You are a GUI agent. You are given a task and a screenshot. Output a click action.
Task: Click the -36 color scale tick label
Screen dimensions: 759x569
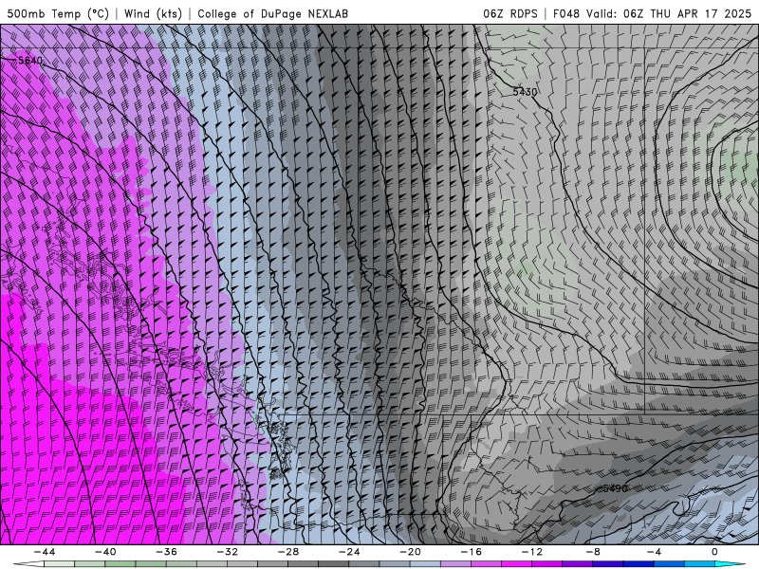coord(166,552)
